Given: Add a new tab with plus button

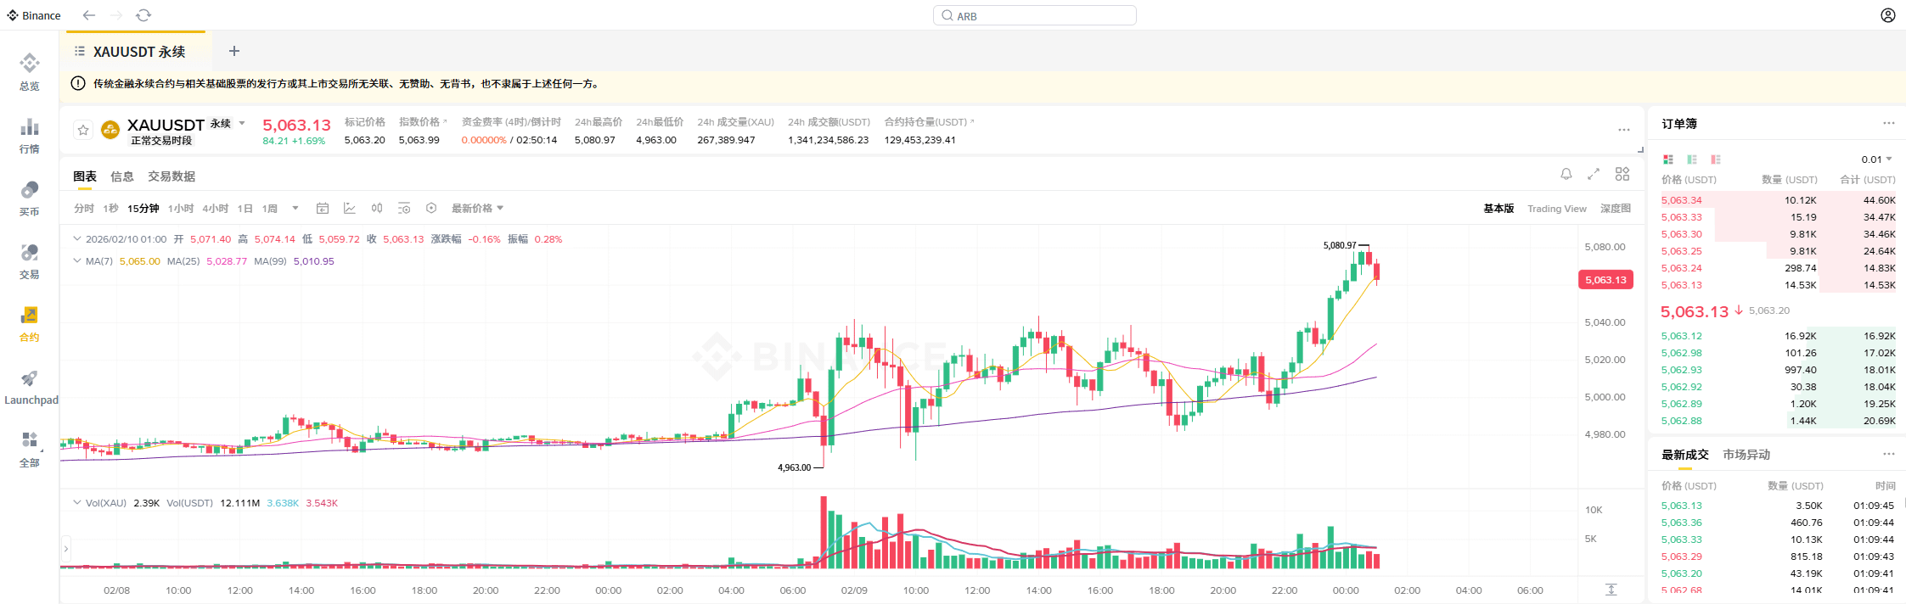Looking at the screenshot, I should (234, 51).
